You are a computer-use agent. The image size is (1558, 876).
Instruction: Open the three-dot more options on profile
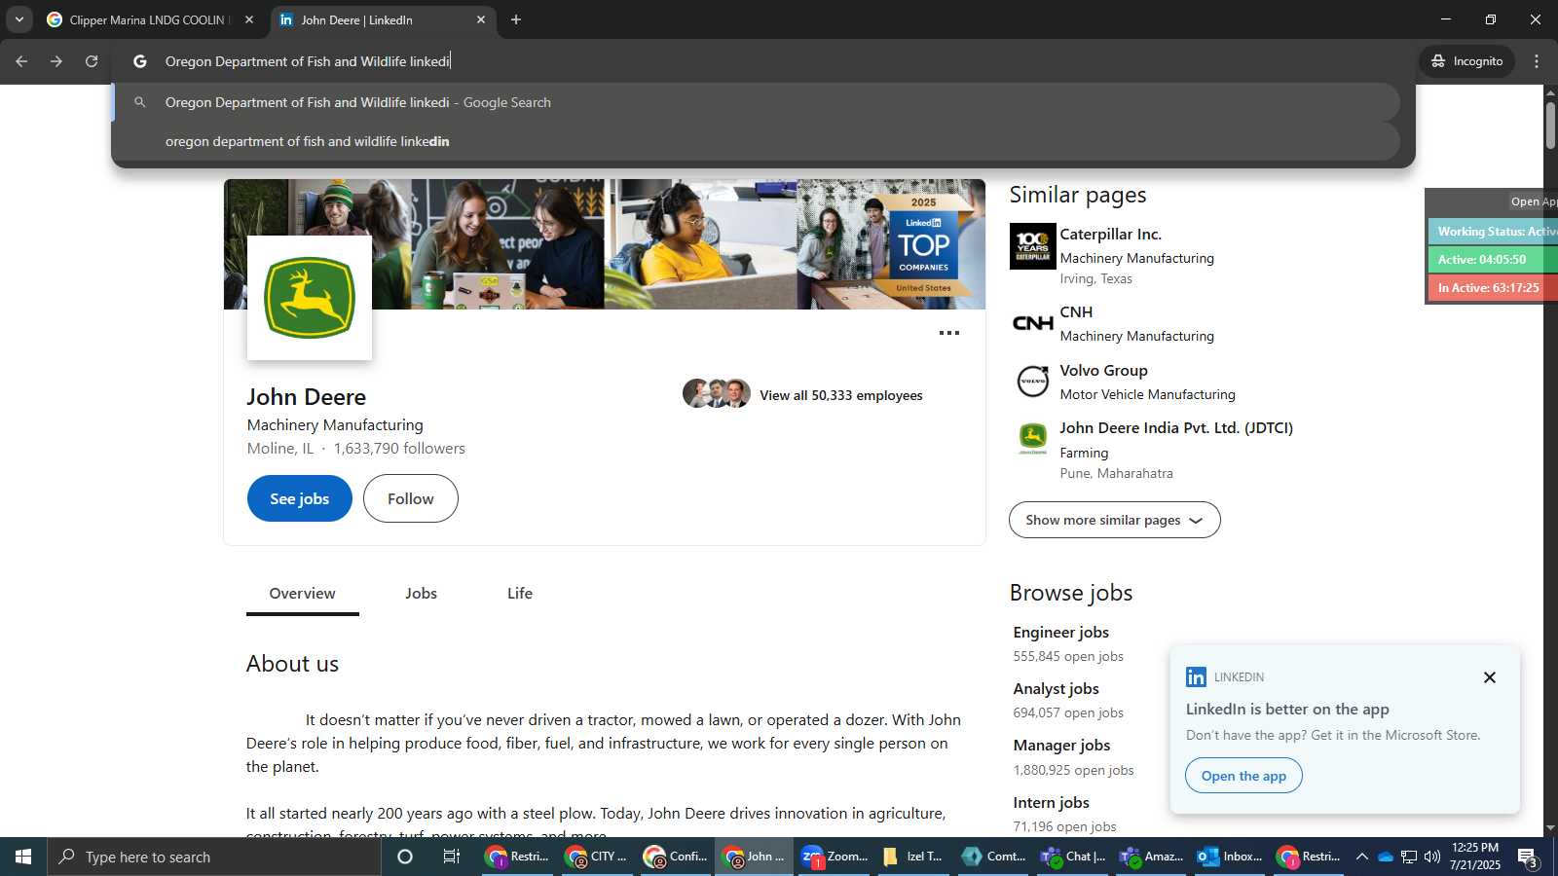tap(949, 333)
